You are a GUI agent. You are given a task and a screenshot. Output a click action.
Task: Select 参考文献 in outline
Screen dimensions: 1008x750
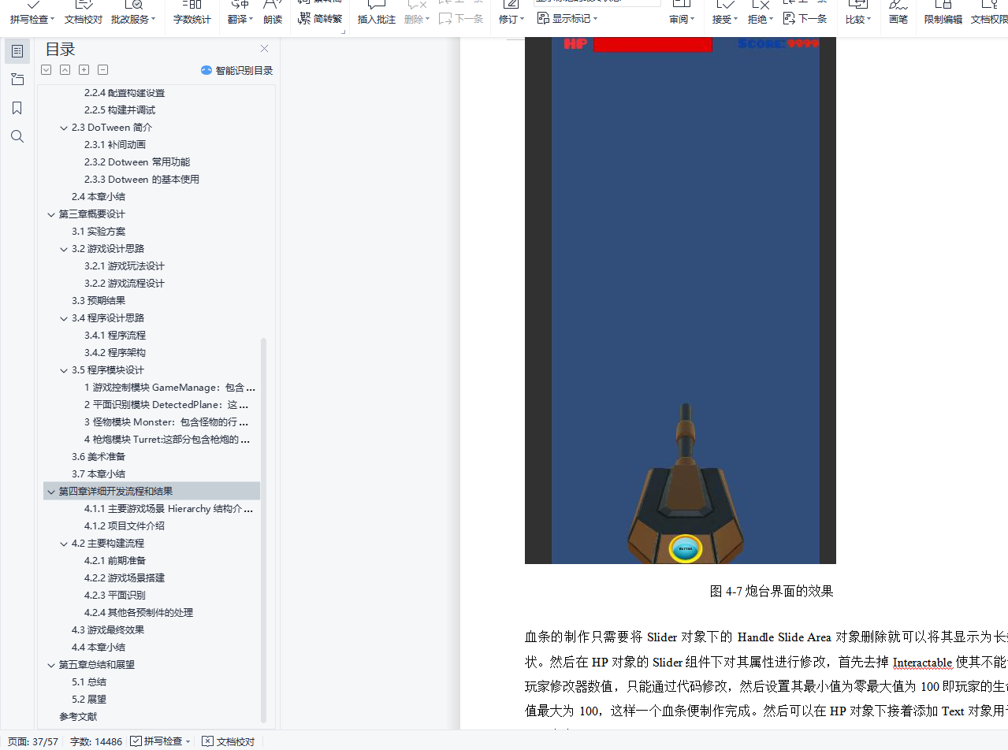click(x=78, y=717)
